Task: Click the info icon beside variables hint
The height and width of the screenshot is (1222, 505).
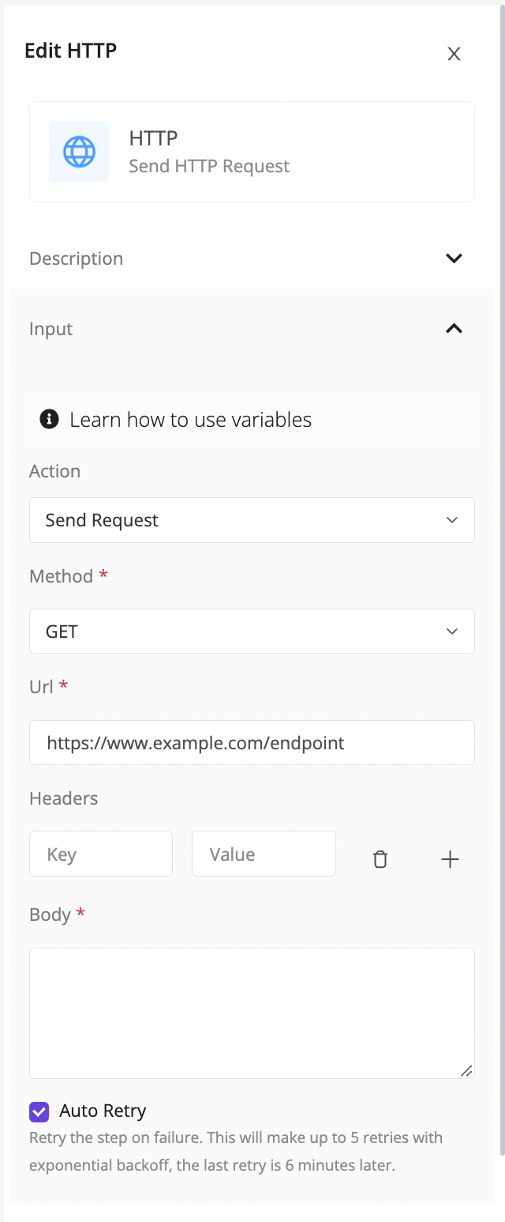Action: [50, 419]
